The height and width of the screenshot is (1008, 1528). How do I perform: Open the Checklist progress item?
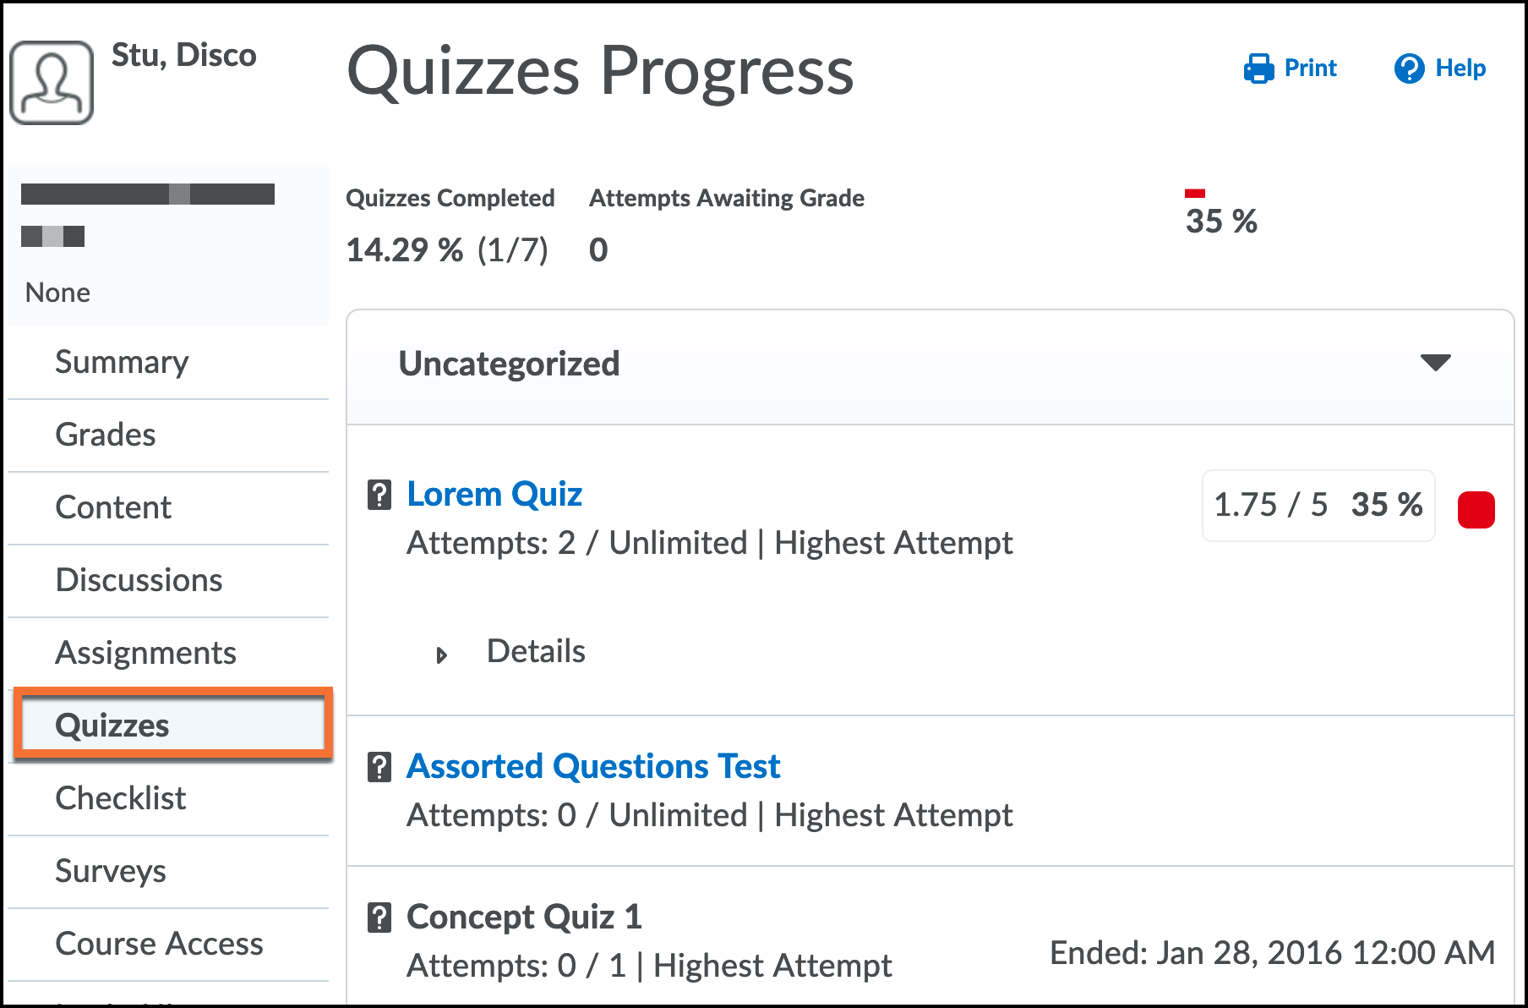(x=120, y=798)
